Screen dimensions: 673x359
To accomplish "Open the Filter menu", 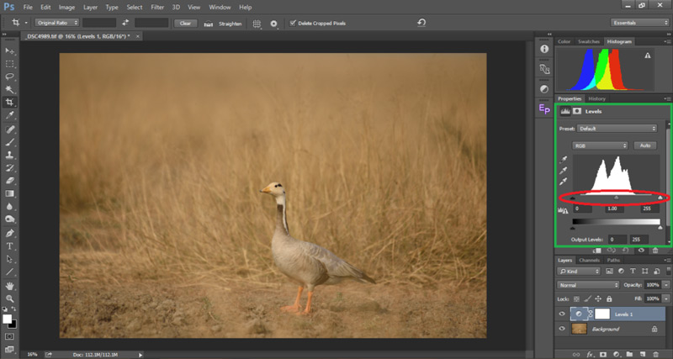I will (x=157, y=7).
